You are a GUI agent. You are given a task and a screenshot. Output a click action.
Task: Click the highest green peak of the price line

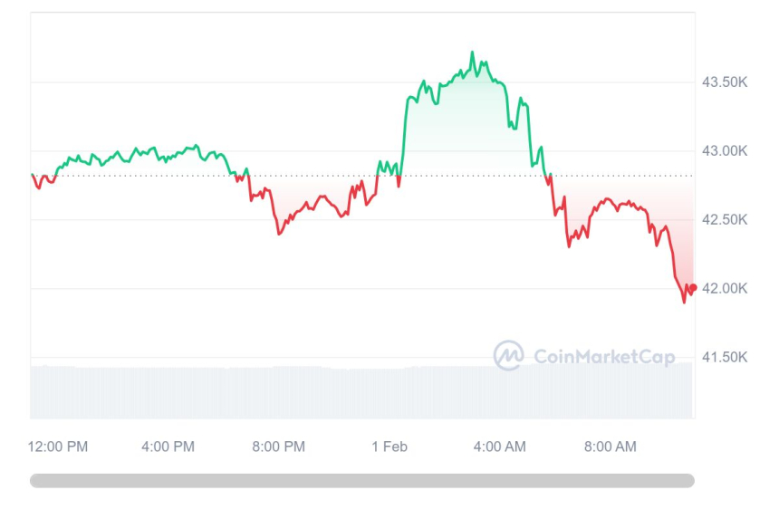coord(472,53)
